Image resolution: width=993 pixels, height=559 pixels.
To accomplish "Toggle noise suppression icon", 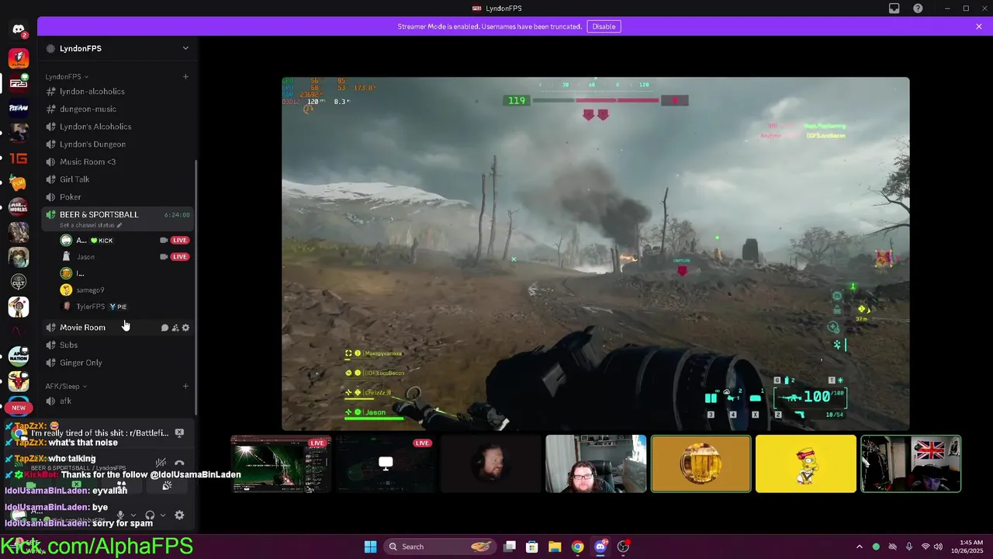I will (x=161, y=464).
